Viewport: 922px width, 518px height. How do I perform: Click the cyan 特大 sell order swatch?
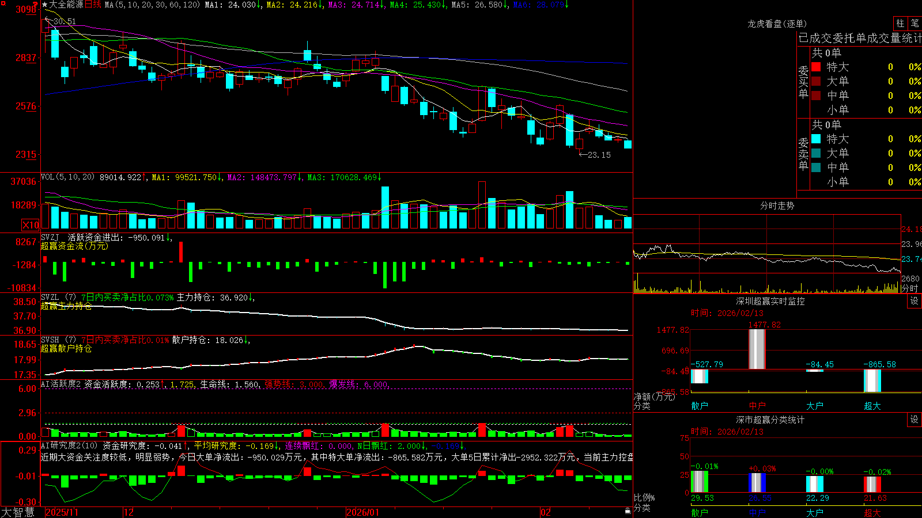[x=816, y=139]
